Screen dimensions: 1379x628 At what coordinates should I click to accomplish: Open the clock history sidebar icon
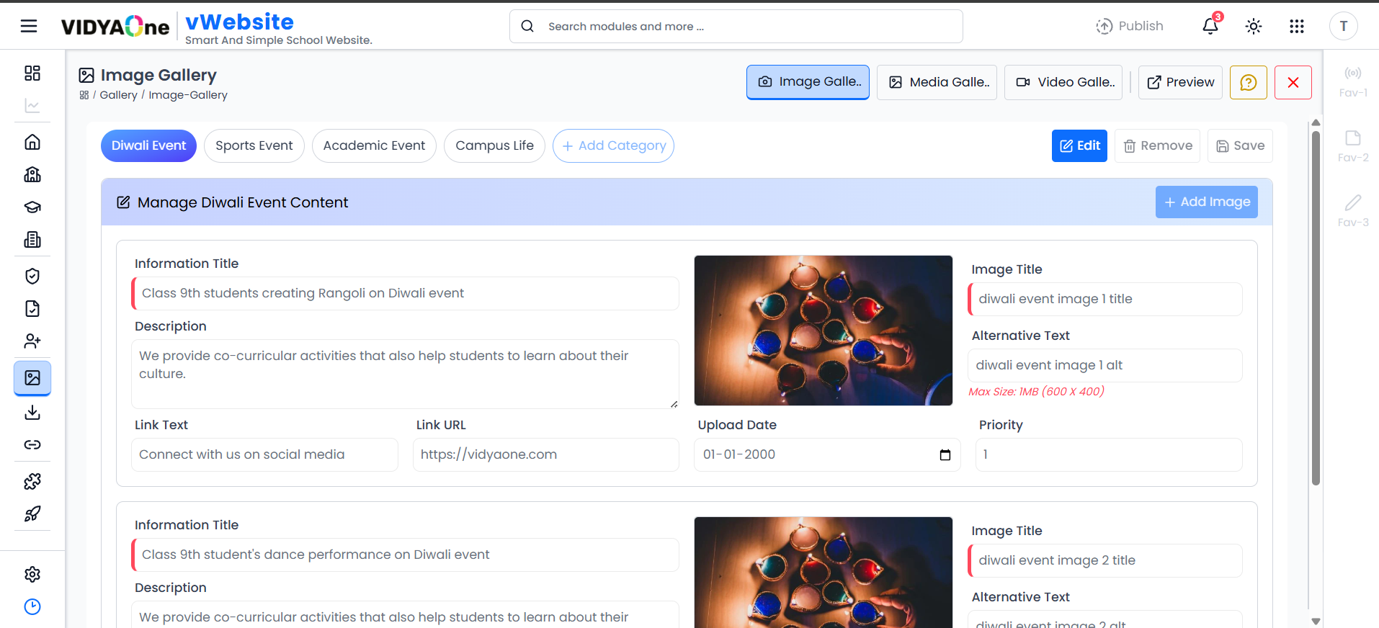click(32, 606)
